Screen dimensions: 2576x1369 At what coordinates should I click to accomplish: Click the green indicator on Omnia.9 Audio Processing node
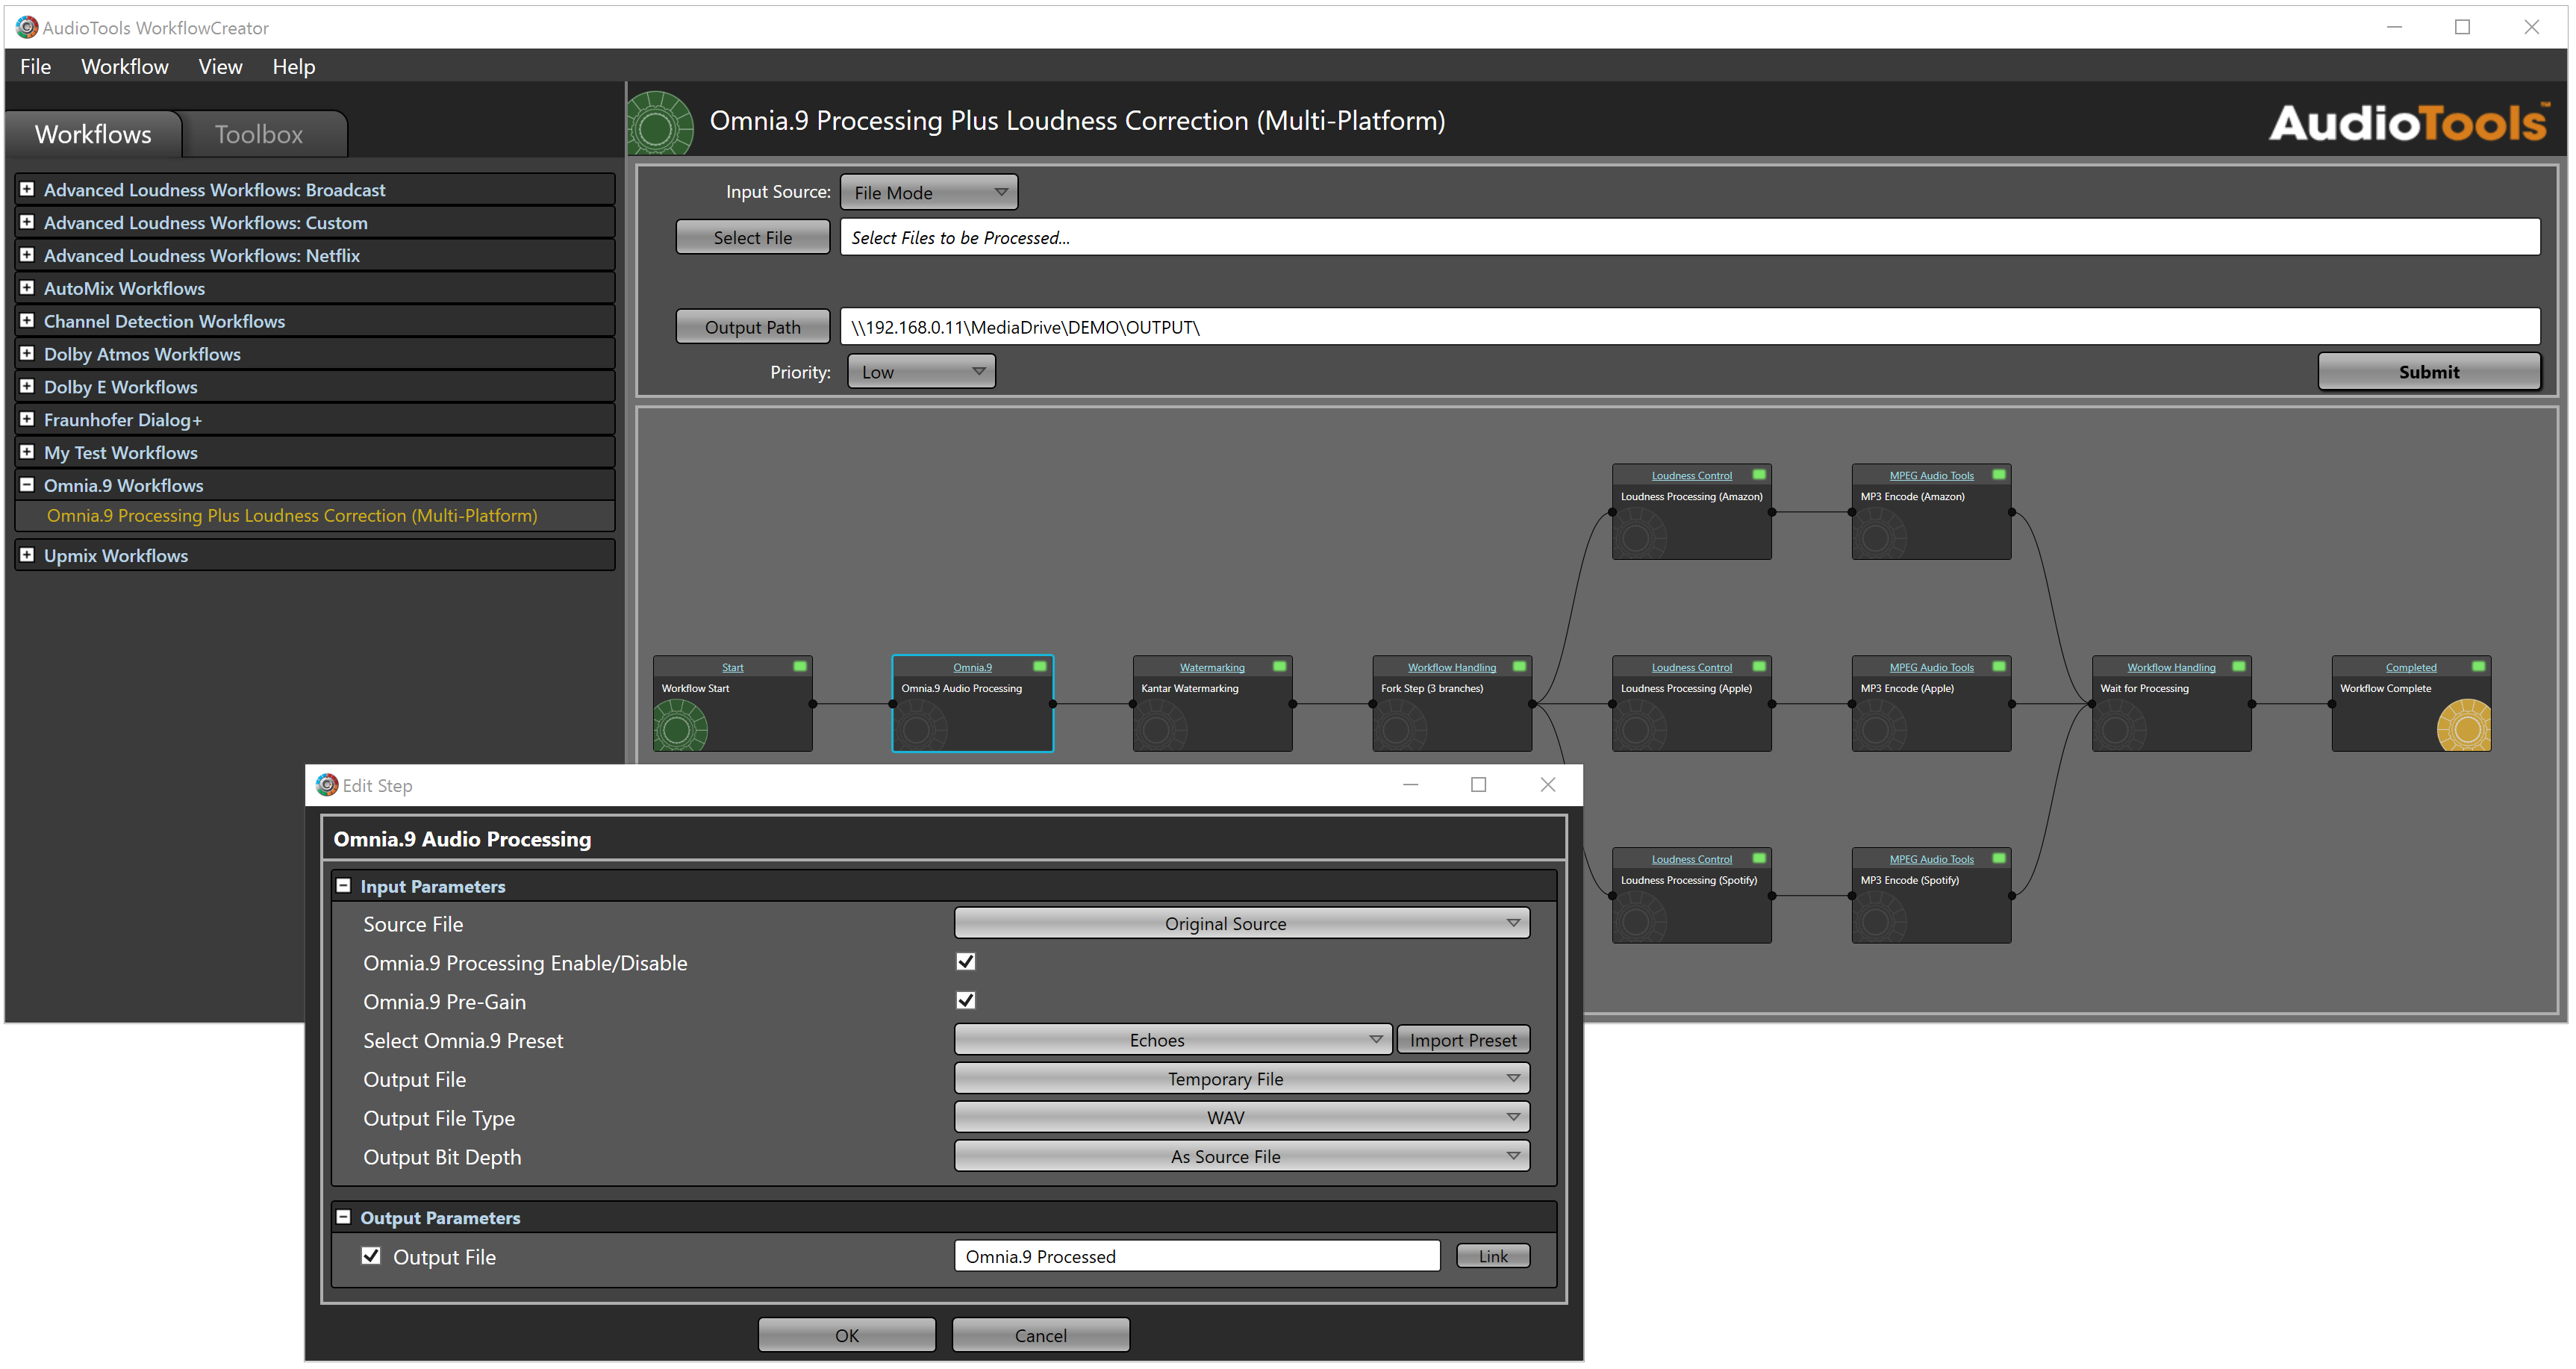1040,666
